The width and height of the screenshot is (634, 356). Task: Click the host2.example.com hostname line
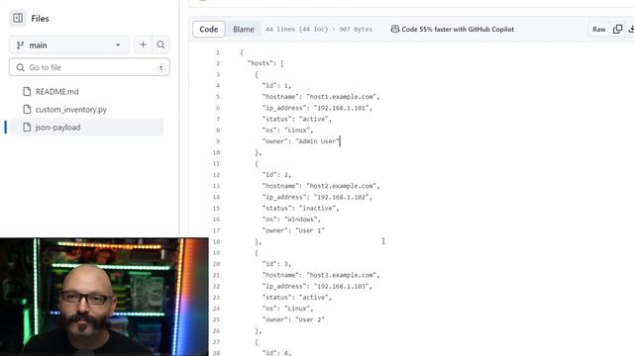(x=321, y=186)
